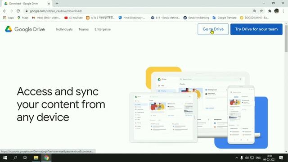Image resolution: width=288 pixels, height=162 pixels.
Task: Open the Teams menu item
Action: tap(84, 29)
